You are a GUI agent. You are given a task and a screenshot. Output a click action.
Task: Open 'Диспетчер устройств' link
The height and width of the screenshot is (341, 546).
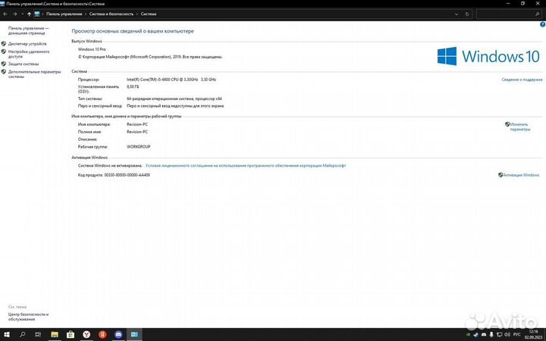(x=27, y=44)
